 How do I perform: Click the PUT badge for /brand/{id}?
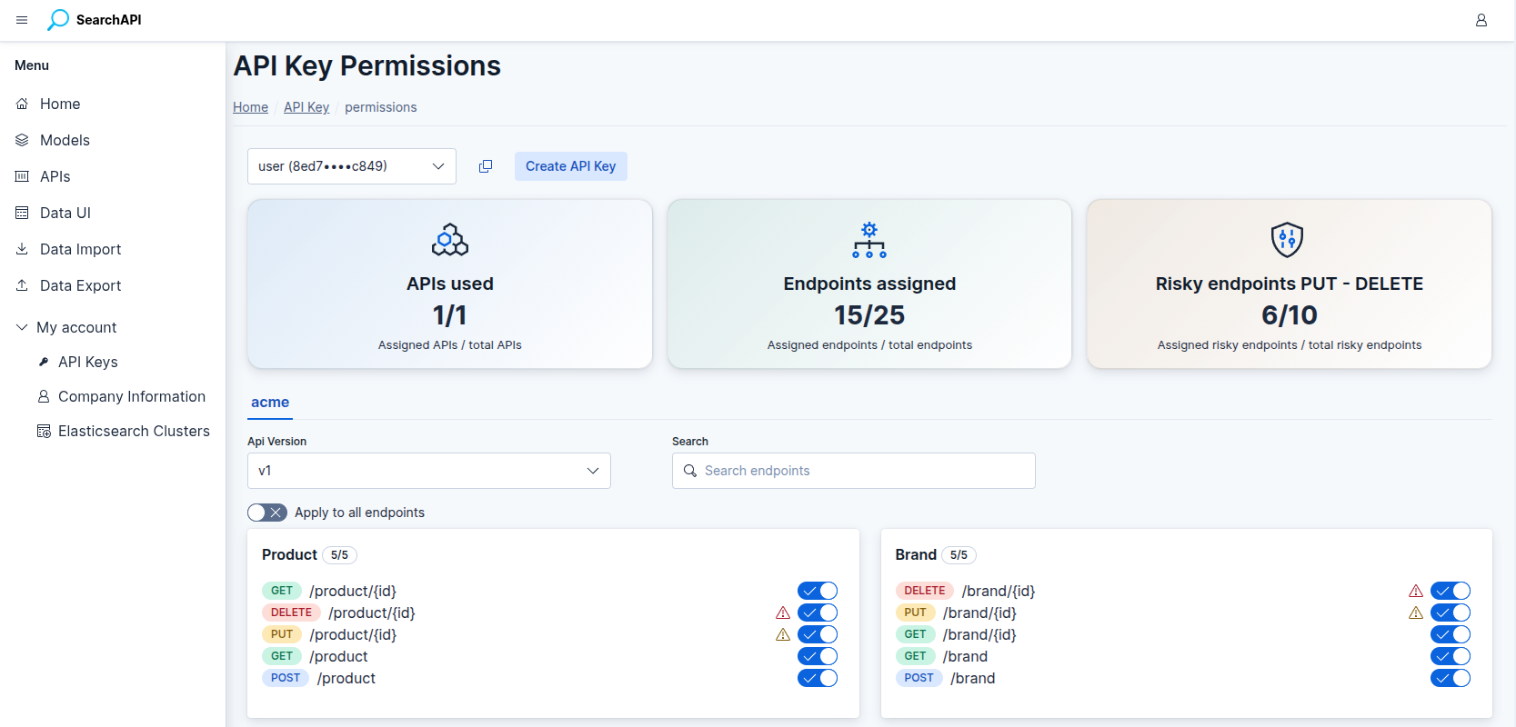point(915,612)
